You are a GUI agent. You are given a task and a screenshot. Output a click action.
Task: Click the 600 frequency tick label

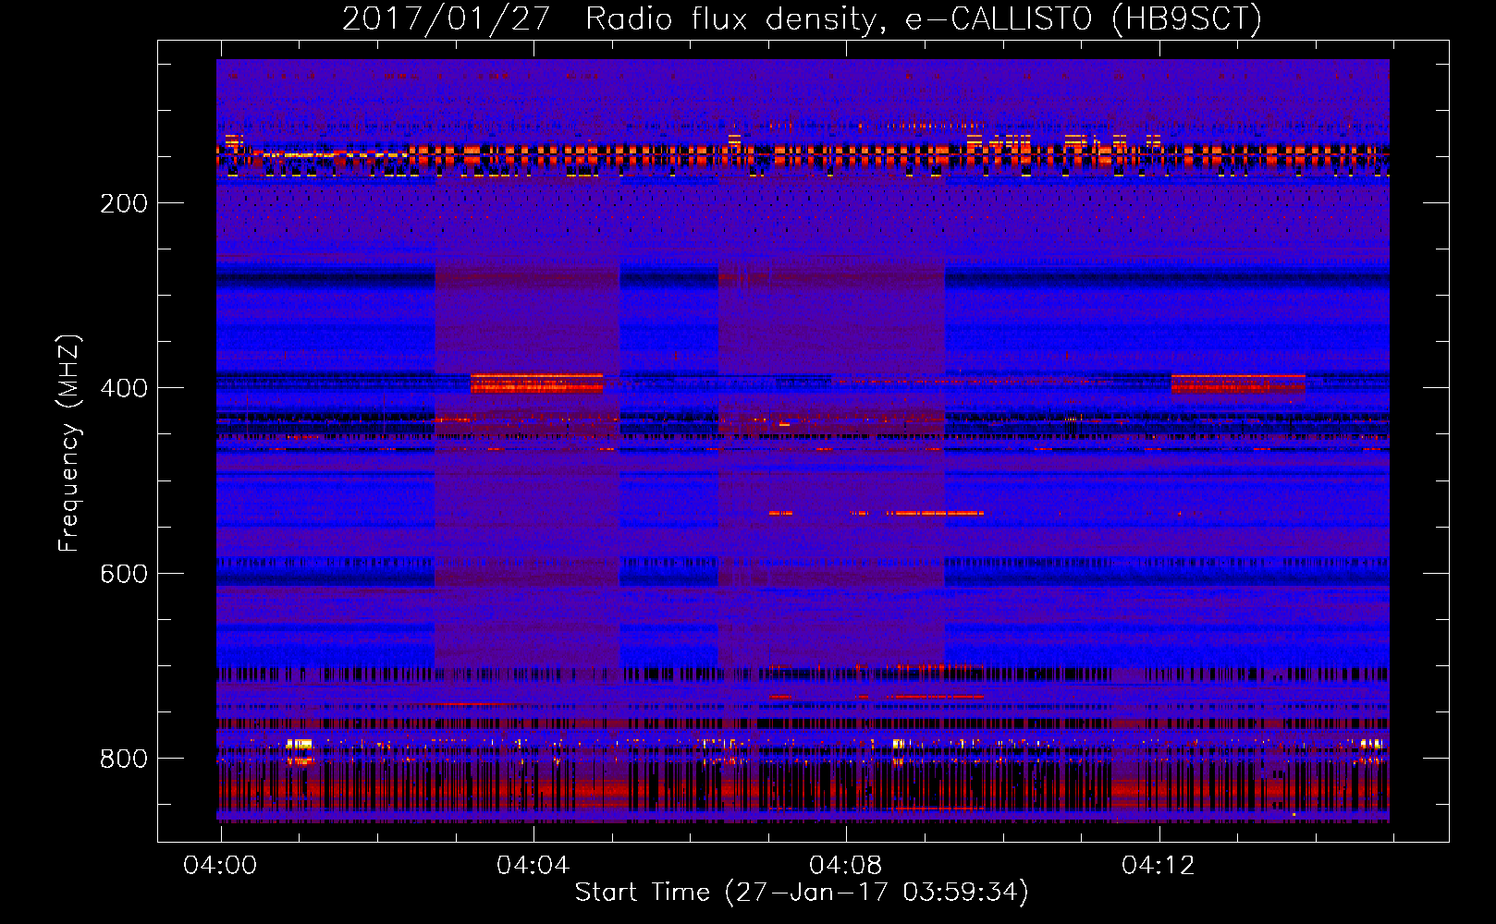tap(124, 574)
